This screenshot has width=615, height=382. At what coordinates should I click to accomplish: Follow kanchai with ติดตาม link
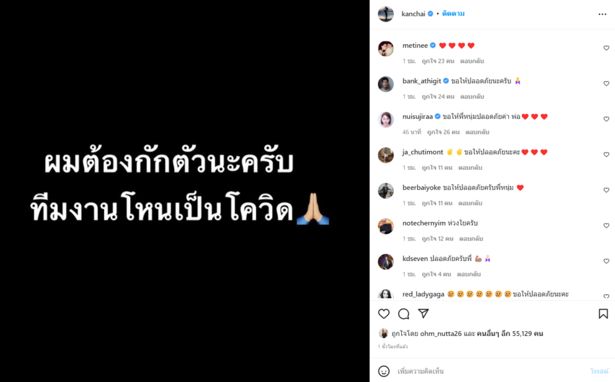[453, 14]
